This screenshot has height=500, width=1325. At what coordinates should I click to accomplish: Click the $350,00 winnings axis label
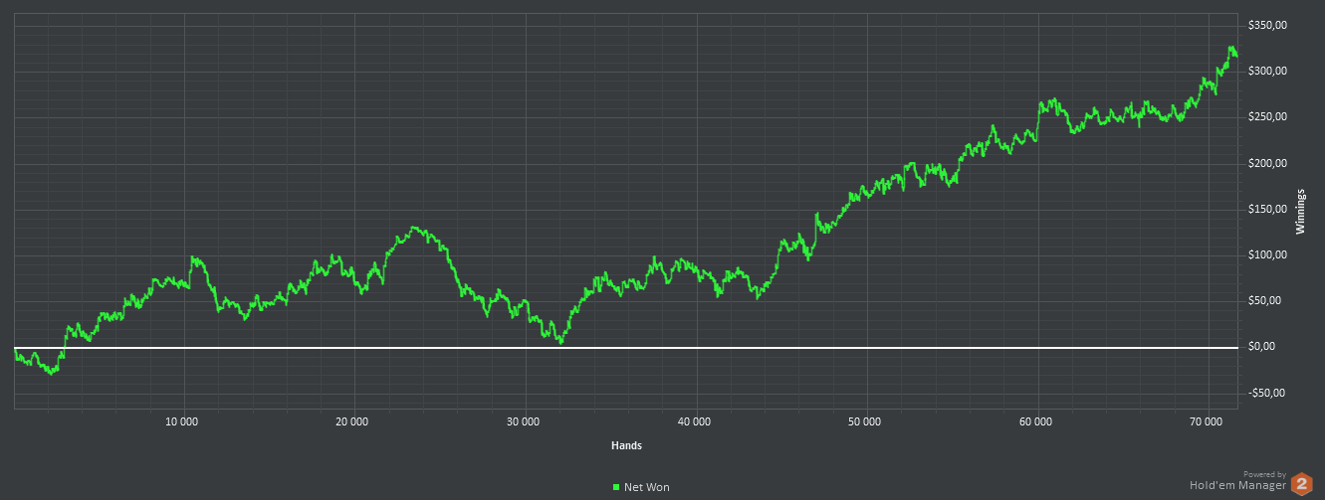(1268, 25)
